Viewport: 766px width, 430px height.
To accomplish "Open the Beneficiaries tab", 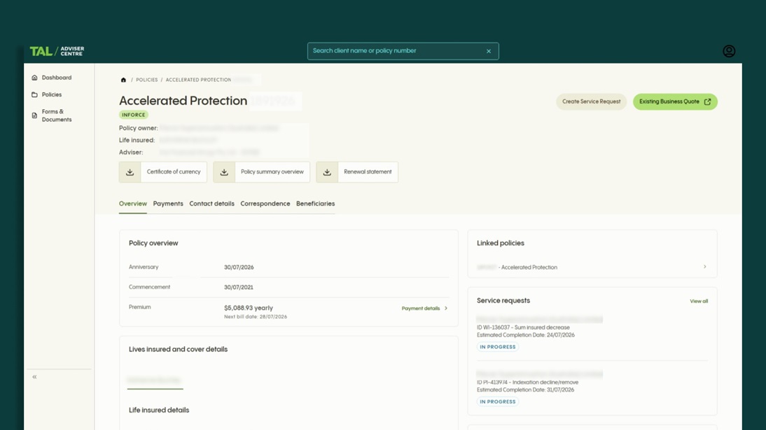I will tap(316, 203).
